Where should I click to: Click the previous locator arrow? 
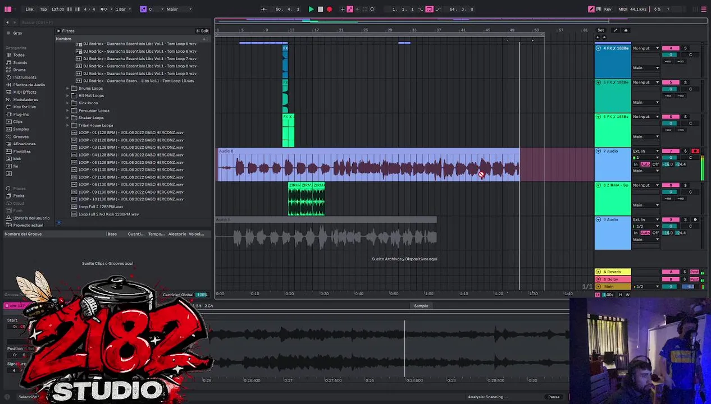[598, 37]
